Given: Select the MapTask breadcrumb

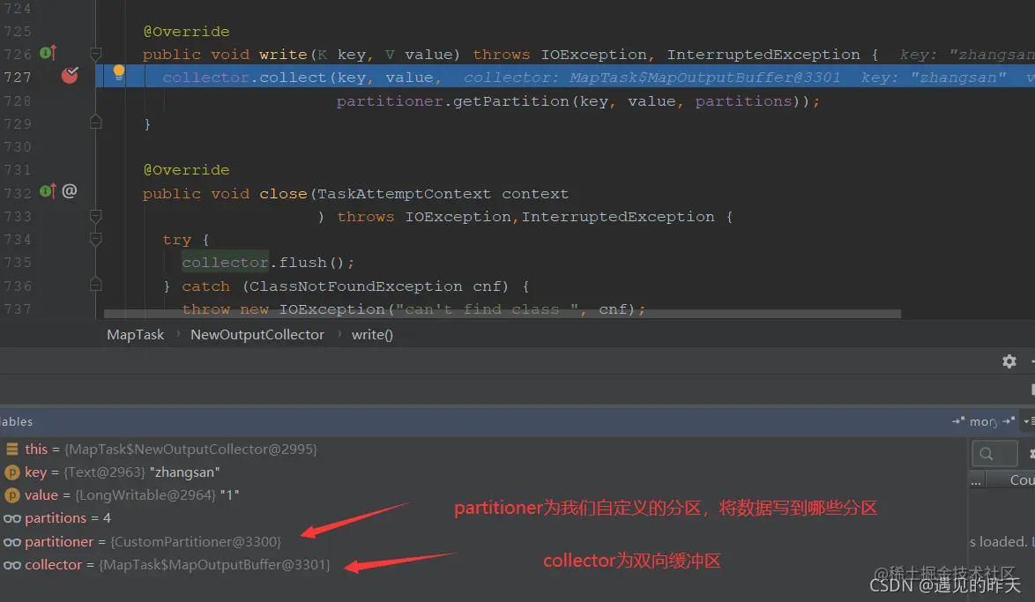Looking at the screenshot, I should (135, 335).
